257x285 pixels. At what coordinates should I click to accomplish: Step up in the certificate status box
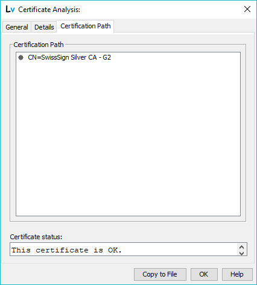coord(242,246)
